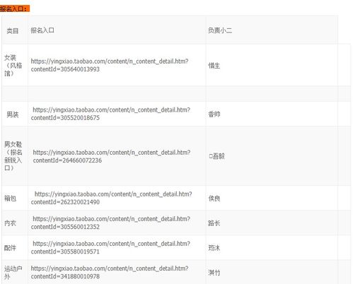Screen dimensions: 353x284
Task: Click the name 惜生 in 女装 row
Action: pos(214,66)
